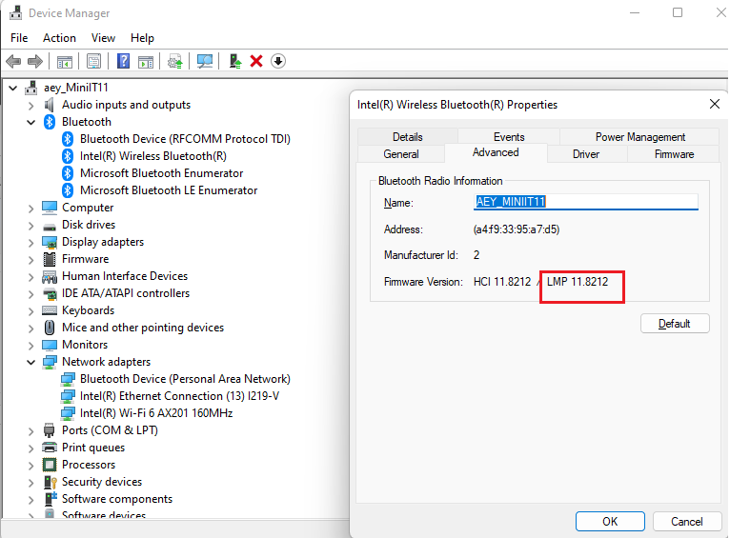Open the Action menu
The height and width of the screenshot is (538, 730).
59,38
